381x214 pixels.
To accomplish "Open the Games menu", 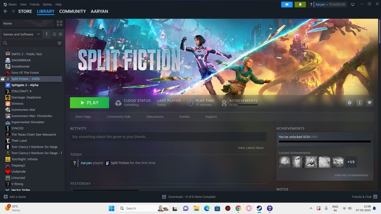I will [47, 4].
